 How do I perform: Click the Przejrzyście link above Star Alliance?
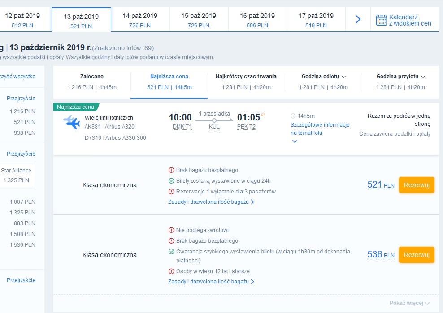click(x=21, y=154)
